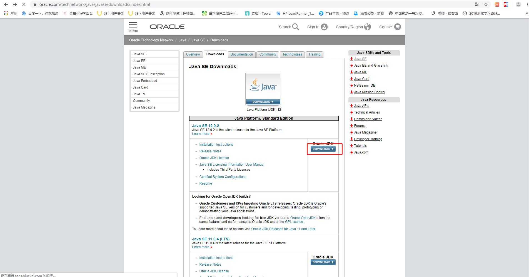Open the Documentation tab
The width and height of the screenshot is (529, 277).
(x=241, y=54)
